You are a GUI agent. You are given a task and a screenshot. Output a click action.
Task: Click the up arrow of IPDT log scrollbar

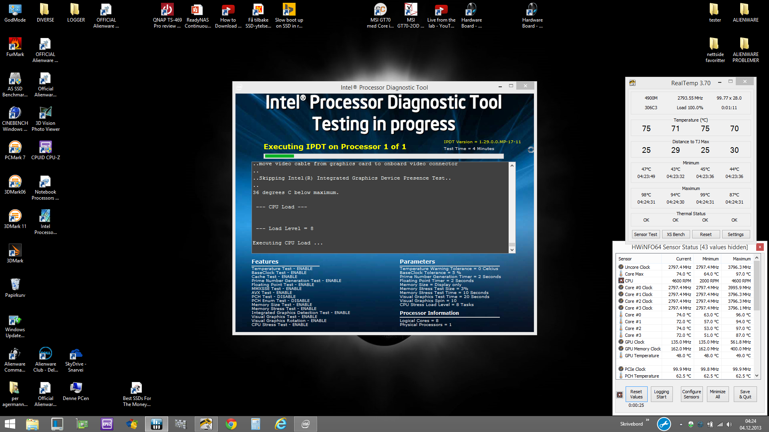point(511,166)
